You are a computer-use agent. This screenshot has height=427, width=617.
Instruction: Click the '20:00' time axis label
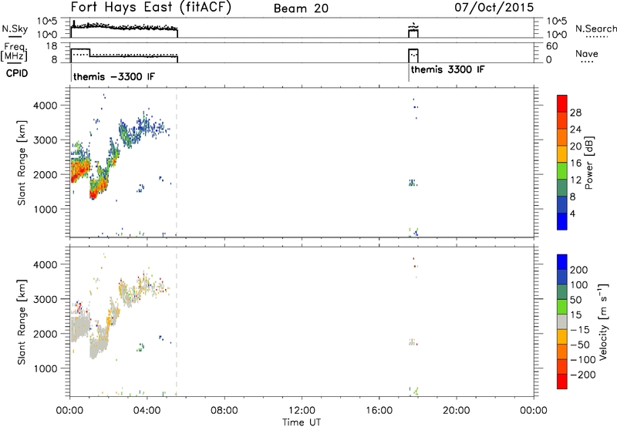[x=457, y=411]
